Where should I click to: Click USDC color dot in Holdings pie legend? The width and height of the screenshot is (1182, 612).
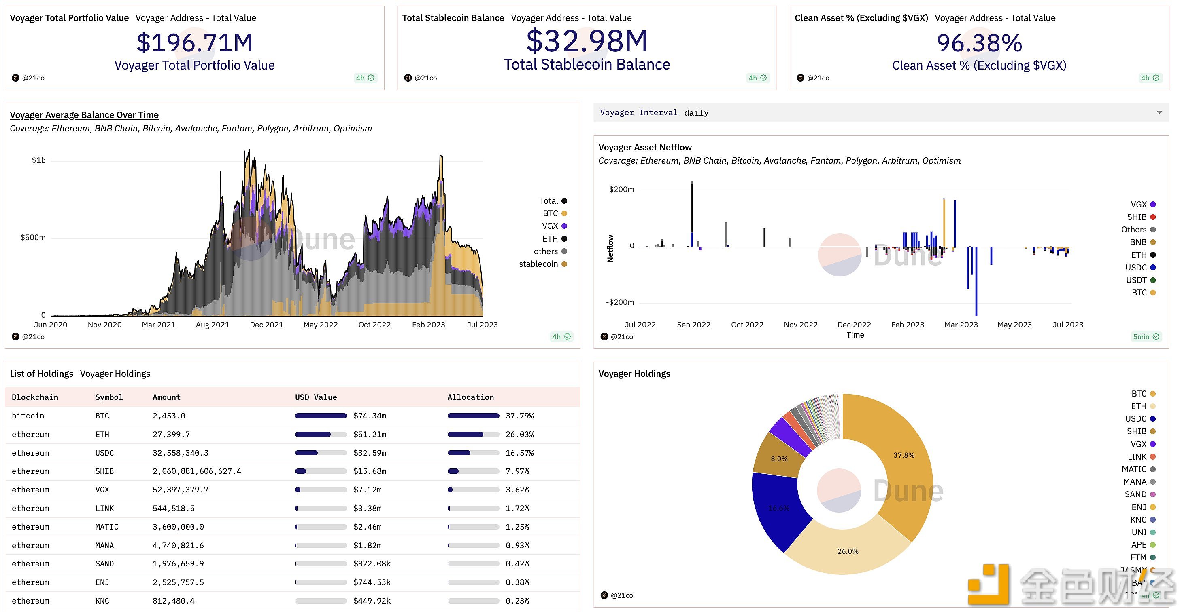1152,419
